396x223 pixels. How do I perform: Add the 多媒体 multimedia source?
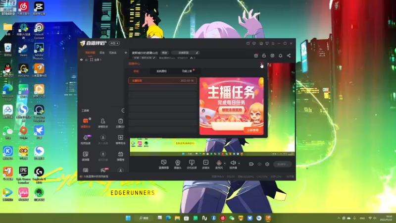click(x=206, y=164)
